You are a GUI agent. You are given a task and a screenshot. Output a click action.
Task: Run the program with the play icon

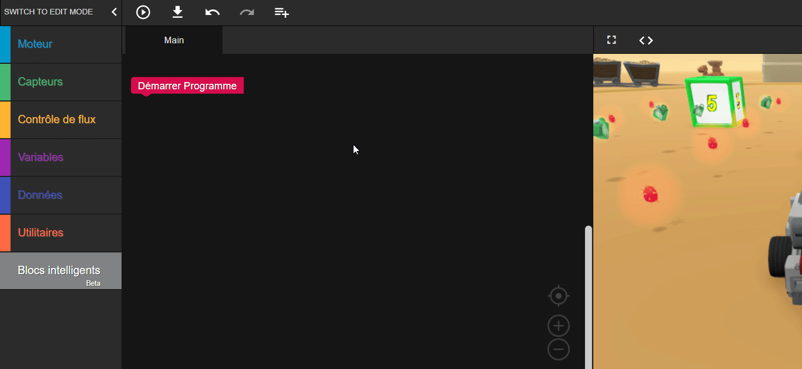coord(143,12)
